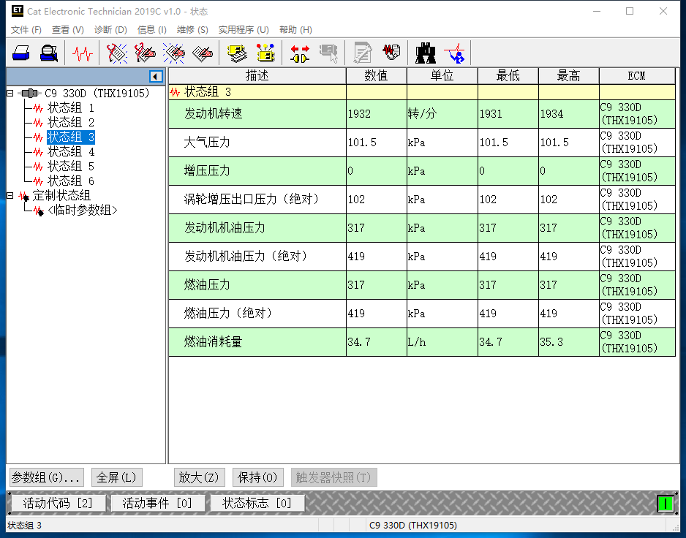
Task: Click the green connection indicator in status bar
Action: pyautogui.click(x=666, y=504)
